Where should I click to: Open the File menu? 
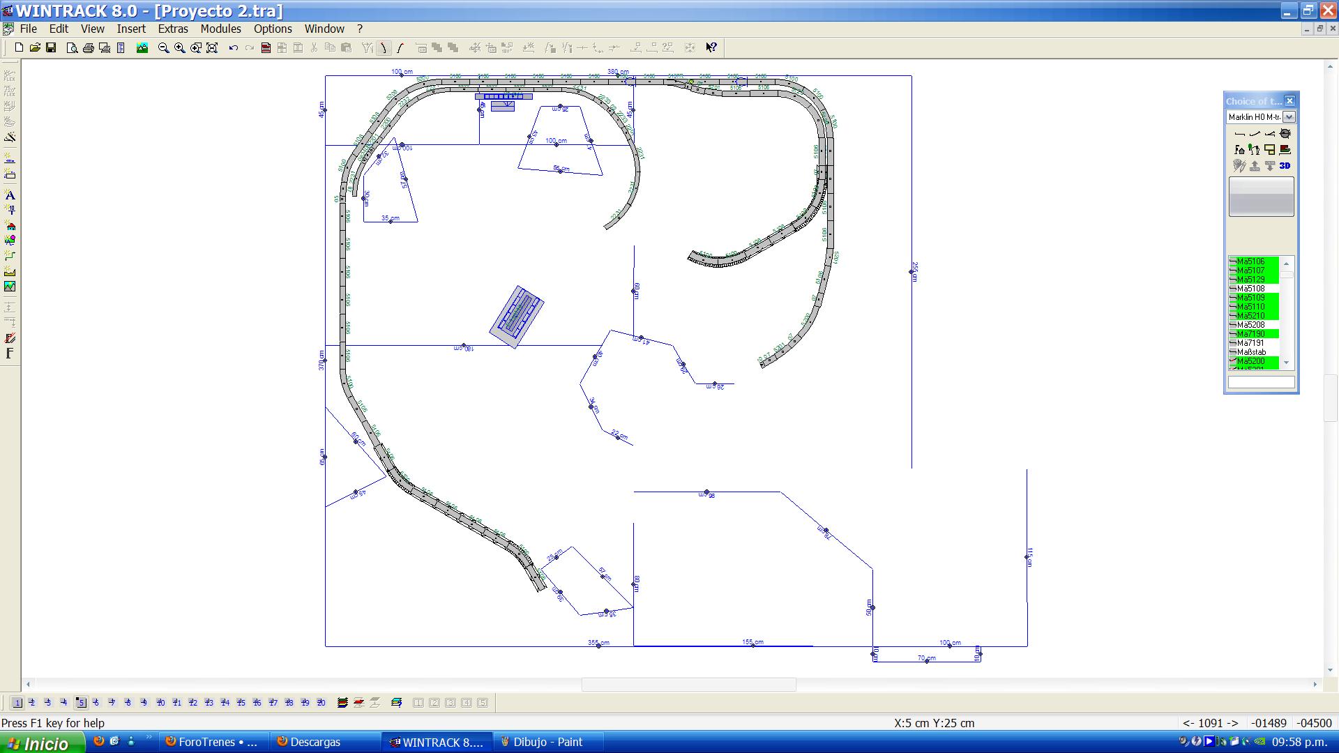(29, 29)
